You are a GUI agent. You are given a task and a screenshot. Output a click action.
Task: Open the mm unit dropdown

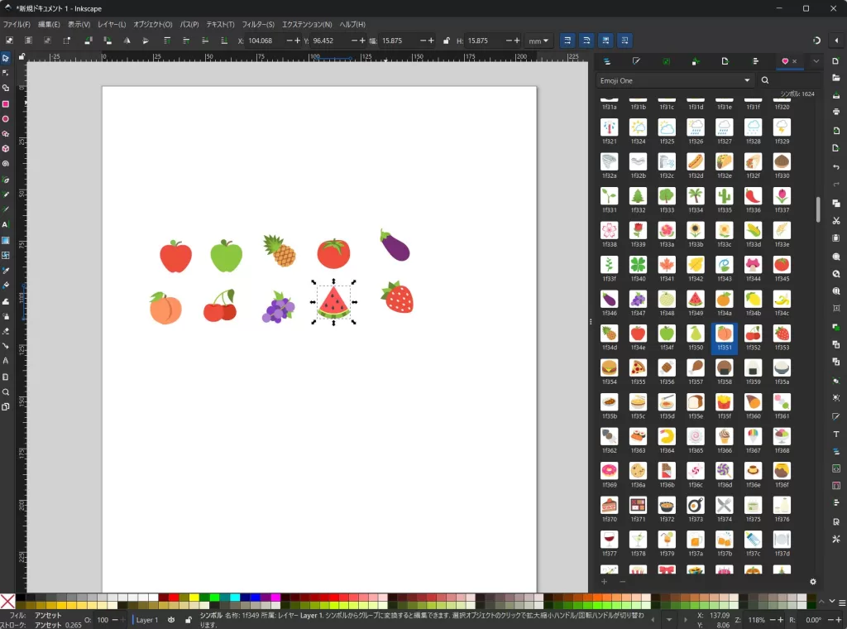point(538,40)
